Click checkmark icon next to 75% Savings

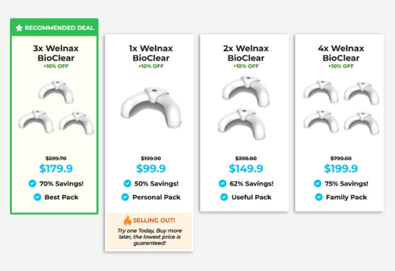[317, 183]
